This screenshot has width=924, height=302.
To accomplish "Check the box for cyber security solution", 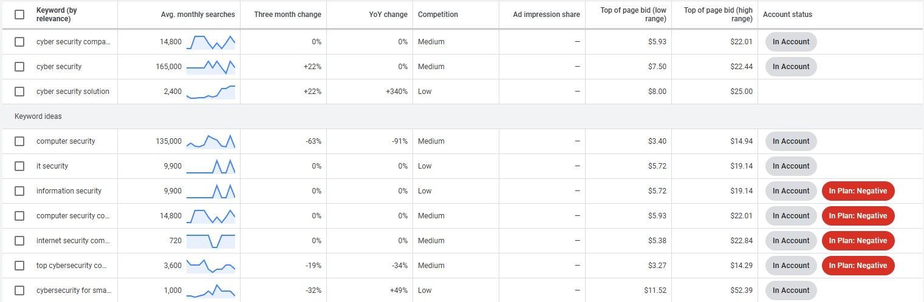I will point(19,92).
